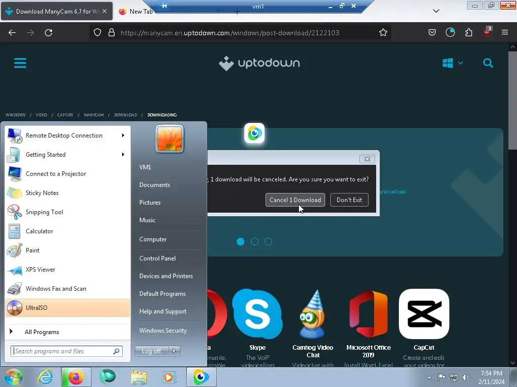
Task: Close the download cancel dialog with X
Action: point(367,159)
